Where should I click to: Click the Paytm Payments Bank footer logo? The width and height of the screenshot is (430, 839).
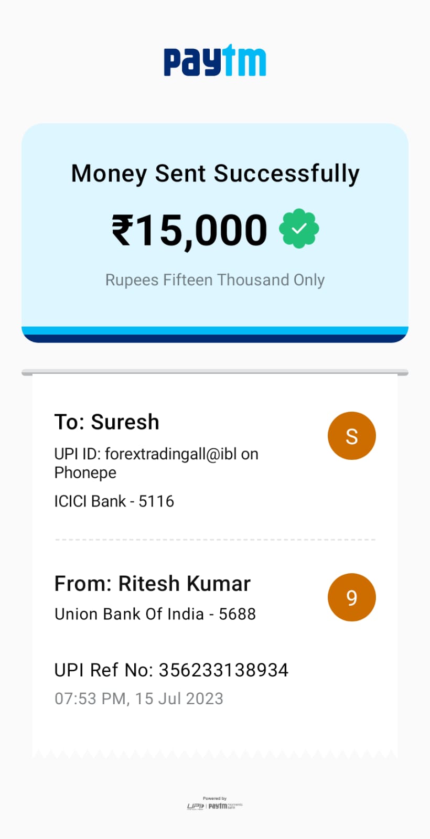click(225, 806)
